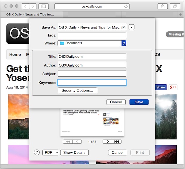
Task: Click the sunset Yosemite wallpaper thumbnail
Action: (18, 117)
